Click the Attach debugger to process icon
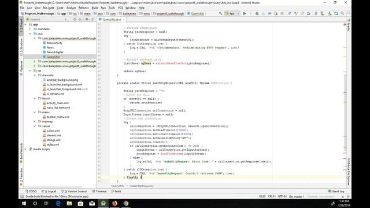370x208 pixels. 276,14
